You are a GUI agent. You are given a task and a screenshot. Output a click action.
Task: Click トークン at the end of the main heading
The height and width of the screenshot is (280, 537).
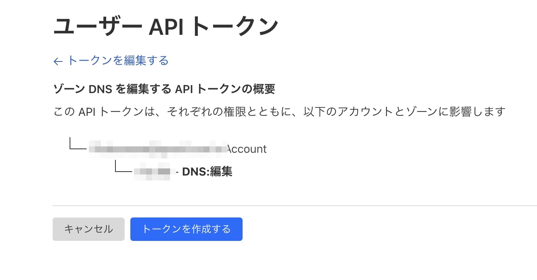234,27
